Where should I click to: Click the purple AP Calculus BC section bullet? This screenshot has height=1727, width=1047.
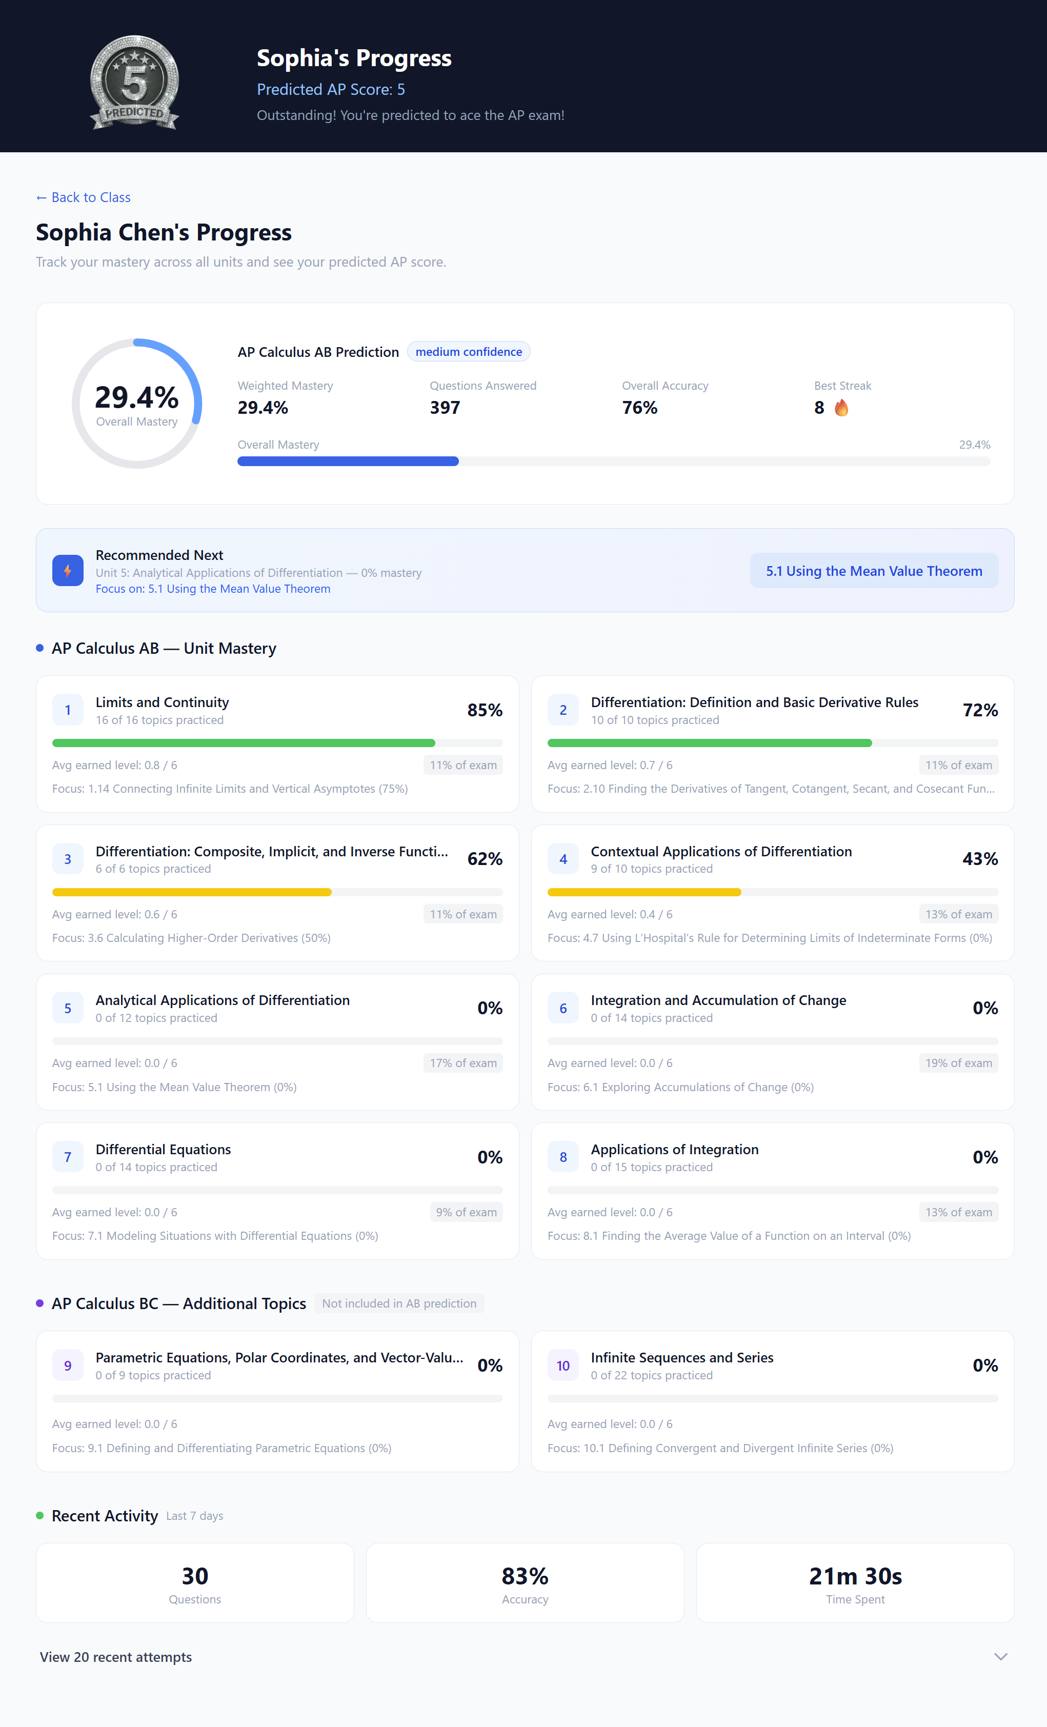click(x=39, y=1303)
